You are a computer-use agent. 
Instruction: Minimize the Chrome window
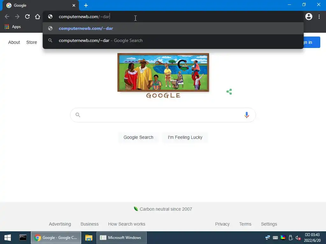click(x=289, y=4)
